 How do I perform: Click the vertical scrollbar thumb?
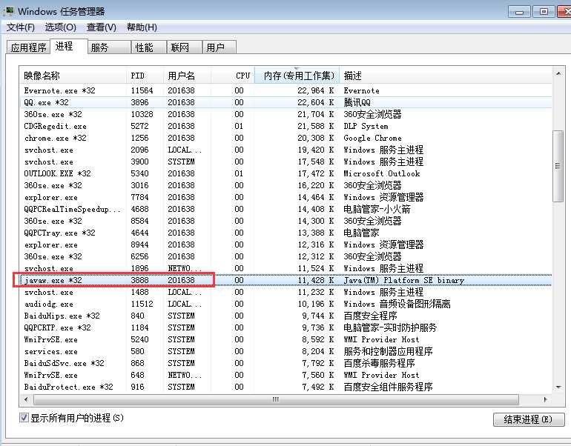558,166
